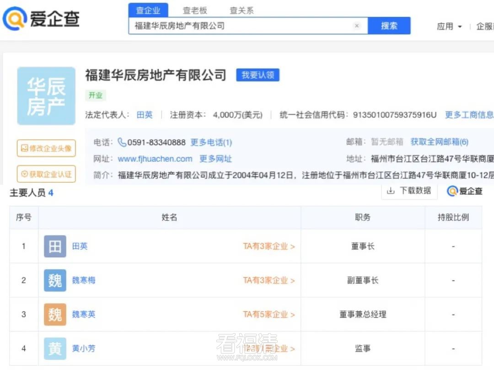Click the 爱企查 logo at top left

coord(41,19)
